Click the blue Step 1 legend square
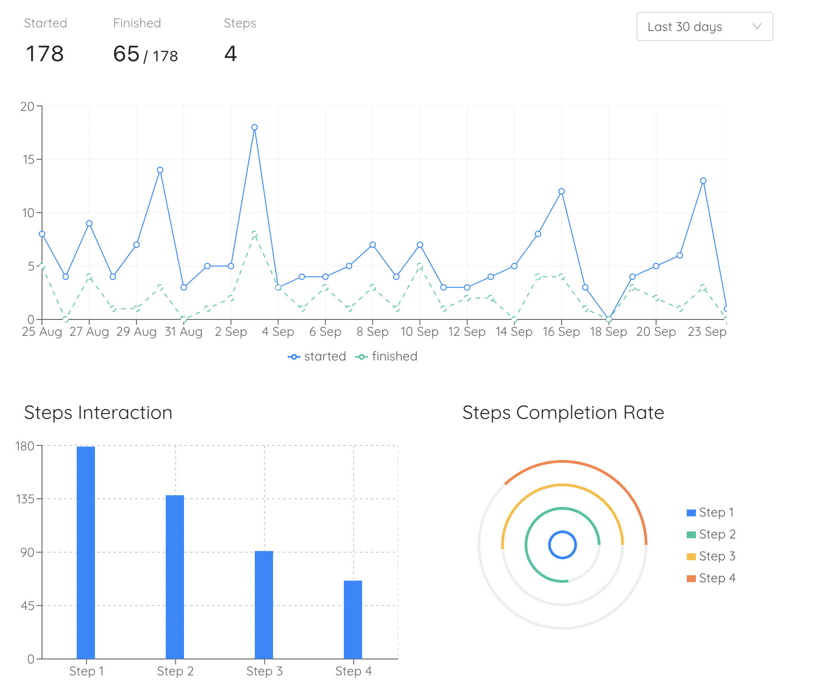 (690, 512)
